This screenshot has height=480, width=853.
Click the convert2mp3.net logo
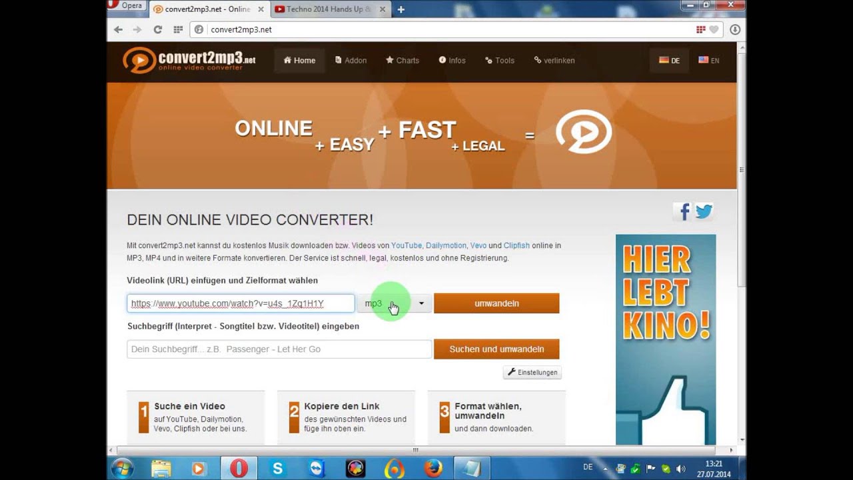189,61
